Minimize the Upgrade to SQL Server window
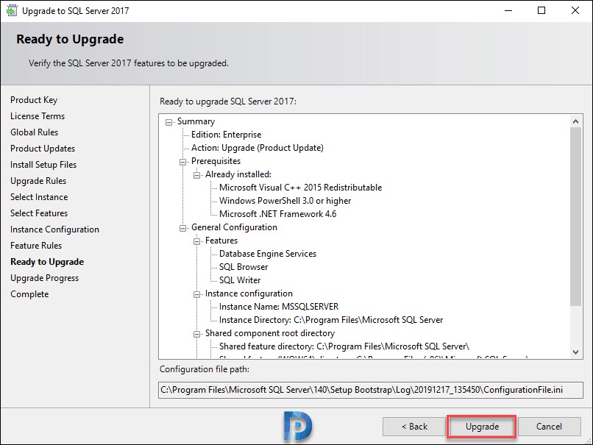This screenshot has width=593, height=445. (x=508, y=10)
